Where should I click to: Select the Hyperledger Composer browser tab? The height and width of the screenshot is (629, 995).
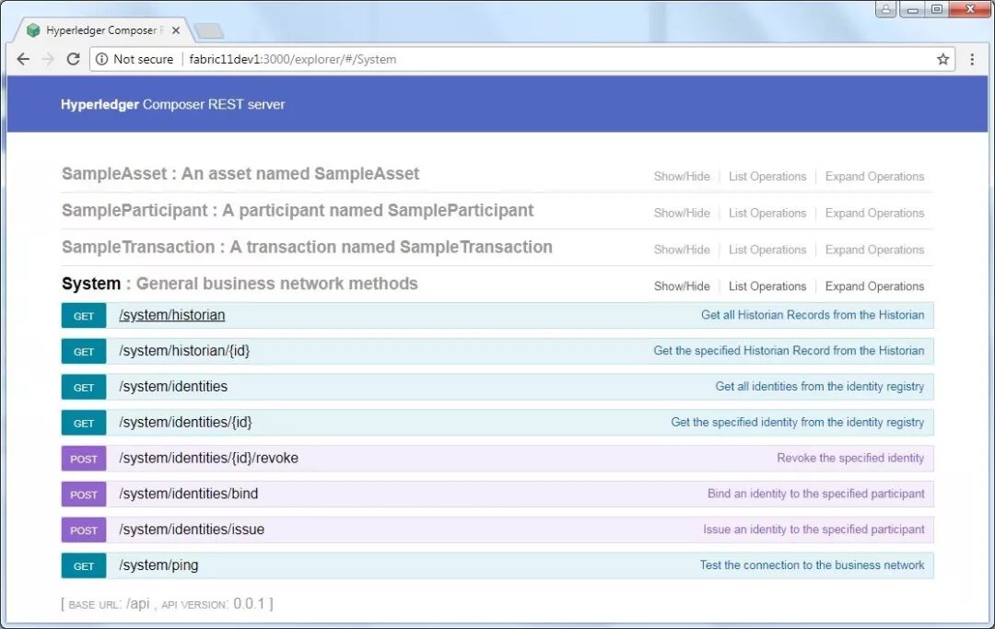click(x=101, y=30)
